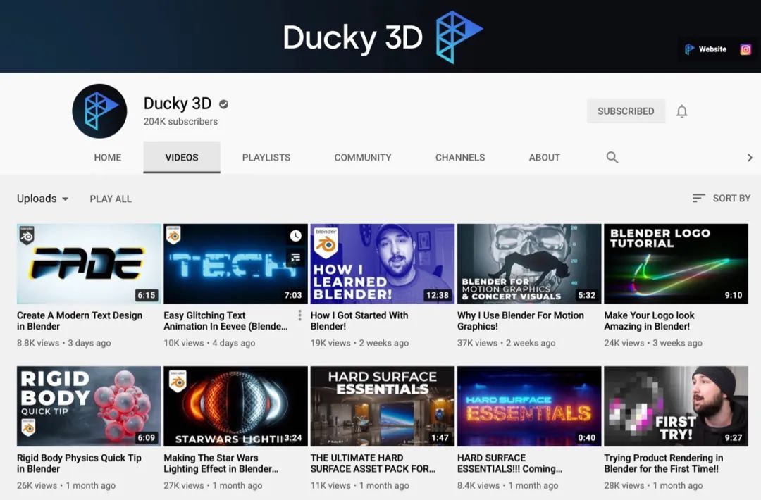
Task: Click '19K views • 2 weeks ago' text
Action: click(359, 343)
